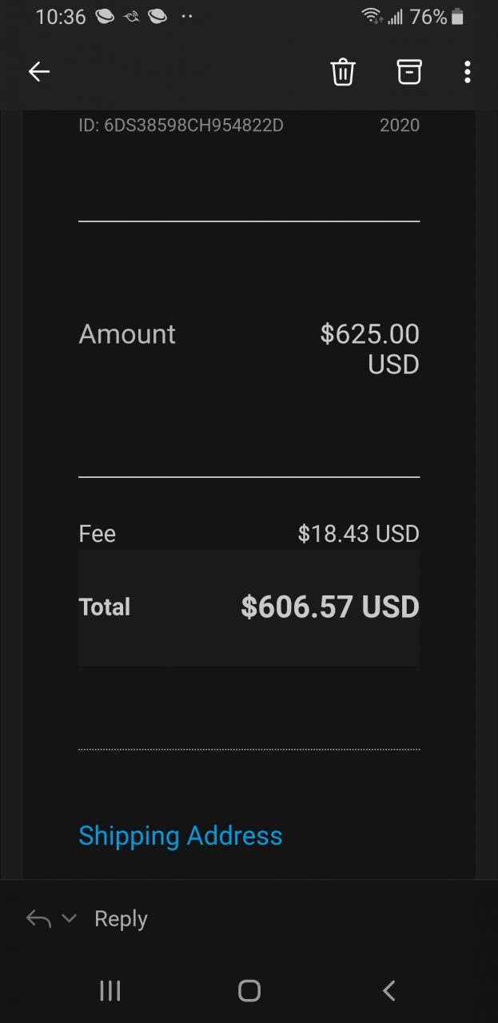
Task: Tap the back arrow to leave email
Action: [39, 72]
